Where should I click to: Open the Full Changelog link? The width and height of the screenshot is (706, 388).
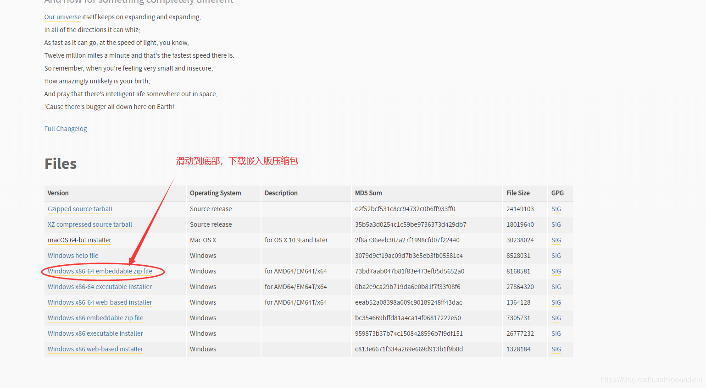pyautogui.click(x=66, y=129)
